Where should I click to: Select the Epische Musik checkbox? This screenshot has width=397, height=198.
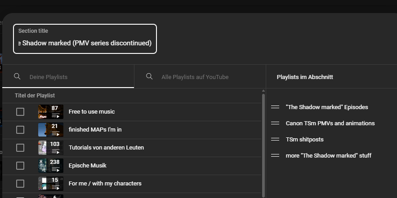[20, 166]
